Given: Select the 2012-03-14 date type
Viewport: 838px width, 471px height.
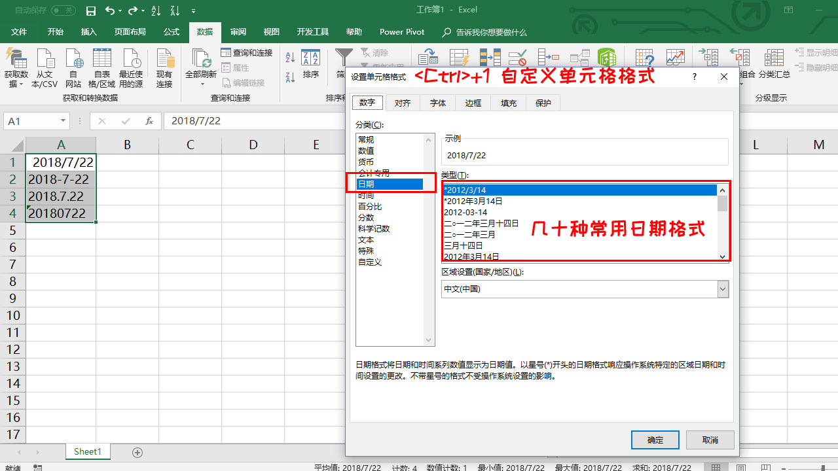Looking at the screenshot, I should tap(580, 212).
